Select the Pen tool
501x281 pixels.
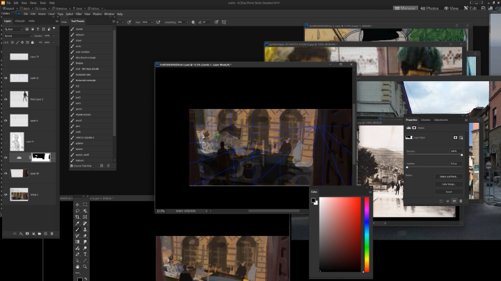[x=77, y=254]
